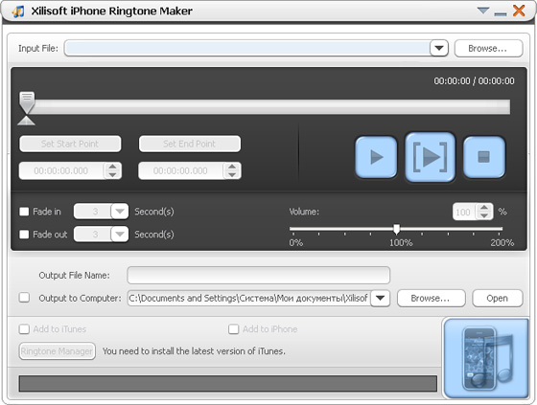Play the selected clip segment
537x405 pixels.
(430, 157)
